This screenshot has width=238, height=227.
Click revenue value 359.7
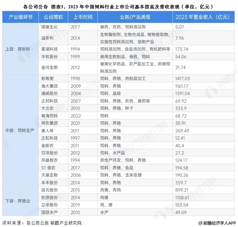(181, 183)
